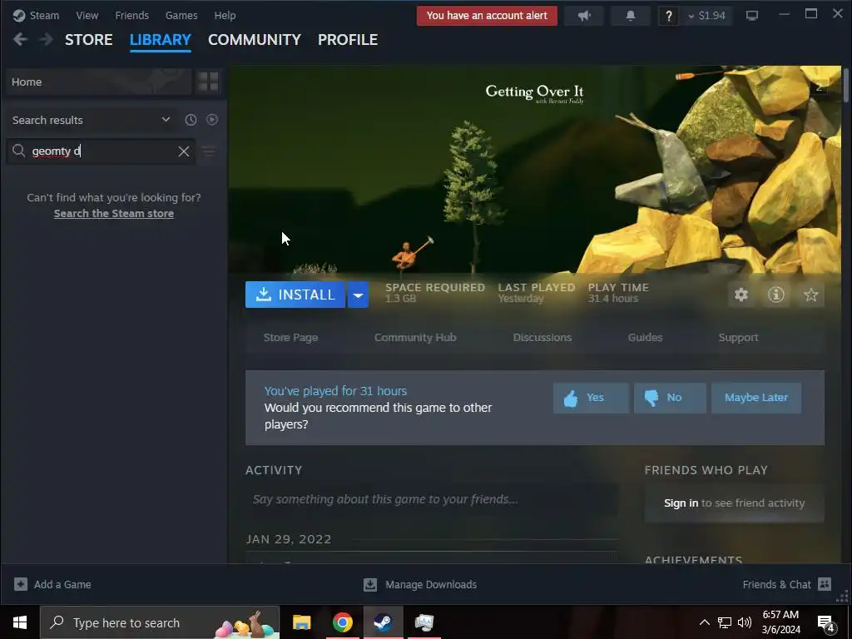
Task: Open the Store Page link
Action: tap(290, 338)
